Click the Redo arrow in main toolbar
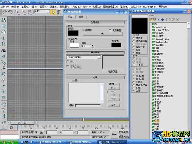The height and width of the screenshot is (144, 192). pos(10,12)
